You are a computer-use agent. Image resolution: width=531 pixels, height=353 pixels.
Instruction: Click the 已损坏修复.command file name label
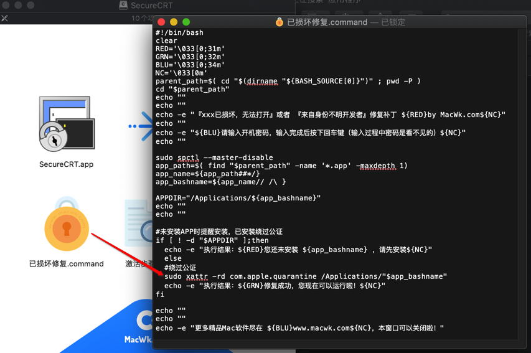(x=67, y=263)
